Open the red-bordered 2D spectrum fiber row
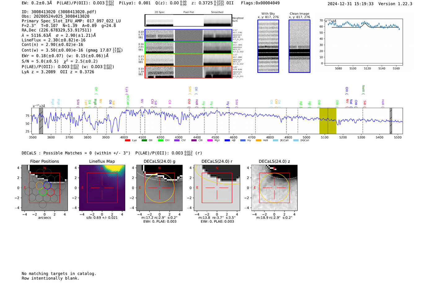Image resolution: width=434 pixels, height=295 pixels. point(188,72)
